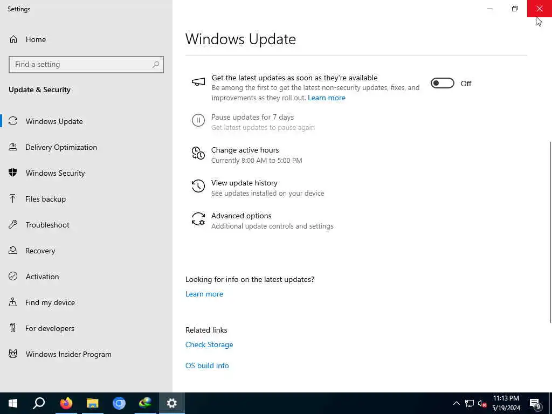The width and height of the screenshot is (552, 414).
Task: Click Learn more under latest updates info
Action: click(204, 294)
